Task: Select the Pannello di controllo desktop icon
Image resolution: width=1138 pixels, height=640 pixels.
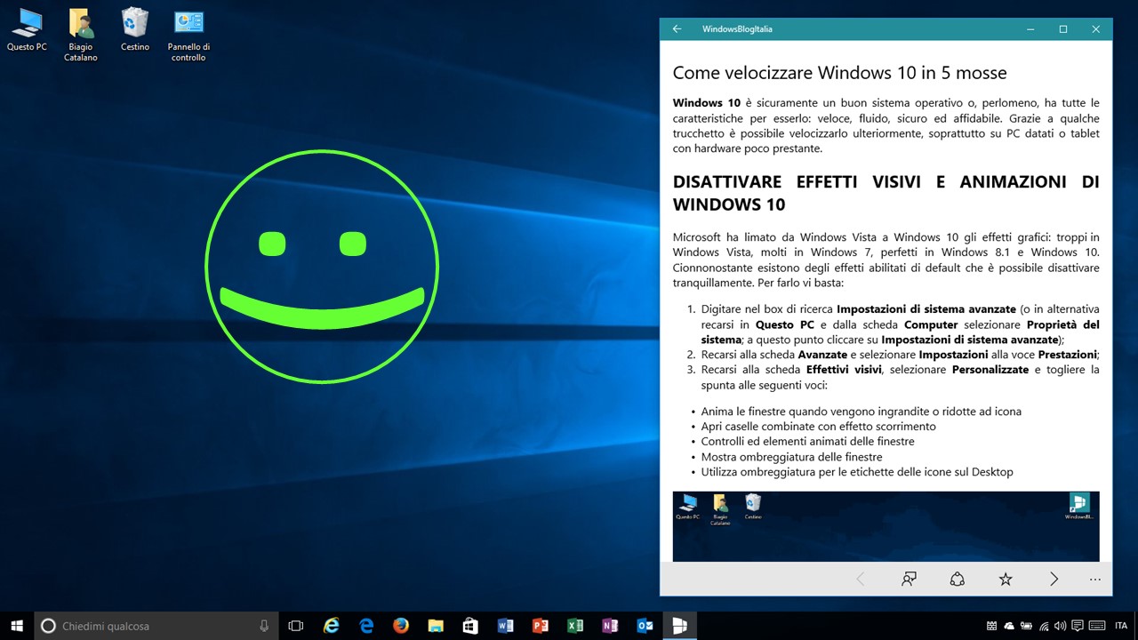Action: [x=188, y=36]
